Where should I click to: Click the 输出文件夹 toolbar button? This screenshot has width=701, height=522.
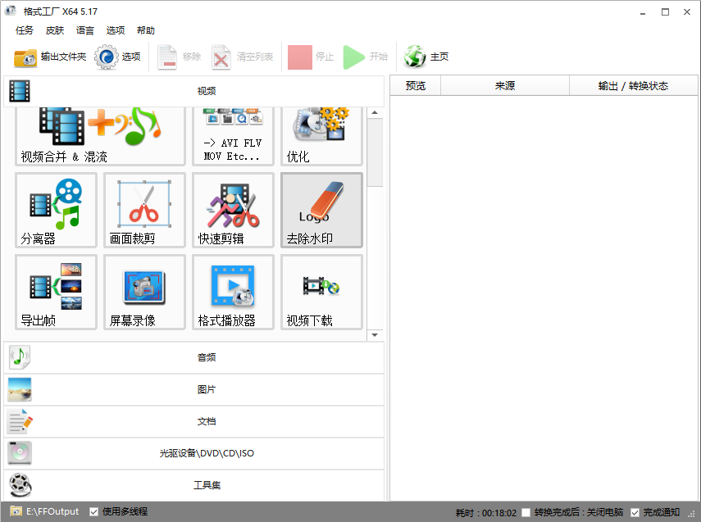[x=50, y=57]
